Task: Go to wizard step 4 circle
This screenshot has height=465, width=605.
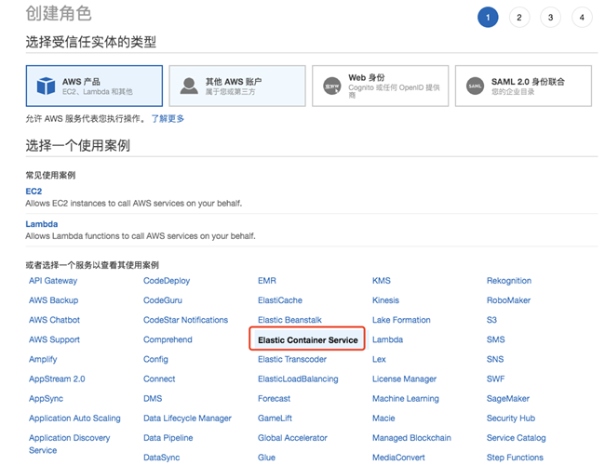Action: [x=582, y=18]
